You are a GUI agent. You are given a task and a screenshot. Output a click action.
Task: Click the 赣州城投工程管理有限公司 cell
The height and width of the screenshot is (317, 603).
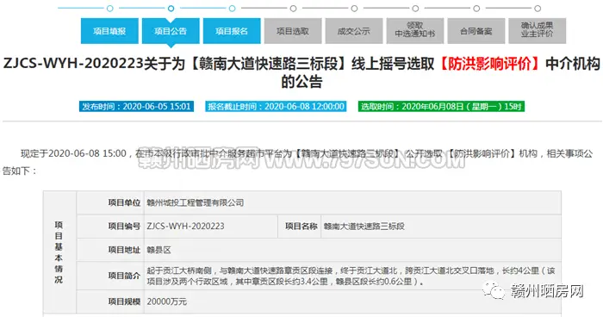352,202
